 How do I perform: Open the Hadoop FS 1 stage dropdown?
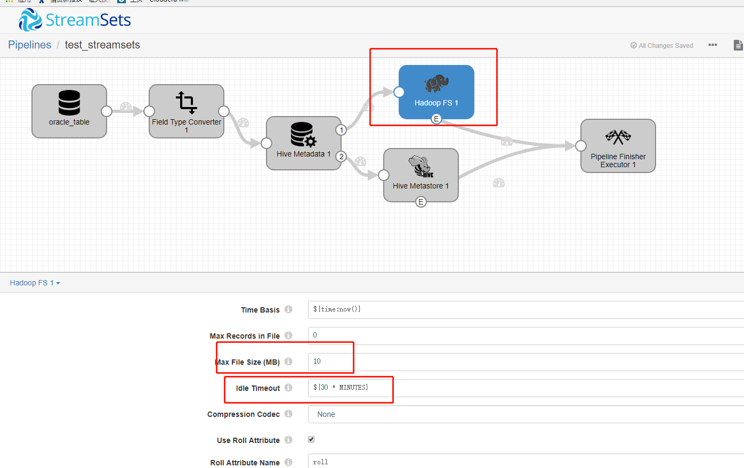click(x=35, y=283)
